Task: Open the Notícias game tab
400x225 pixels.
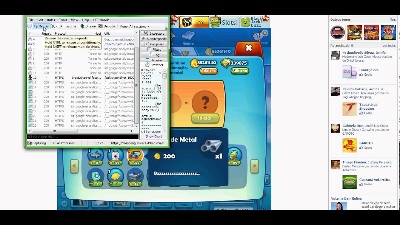Action: click(188, 38)
